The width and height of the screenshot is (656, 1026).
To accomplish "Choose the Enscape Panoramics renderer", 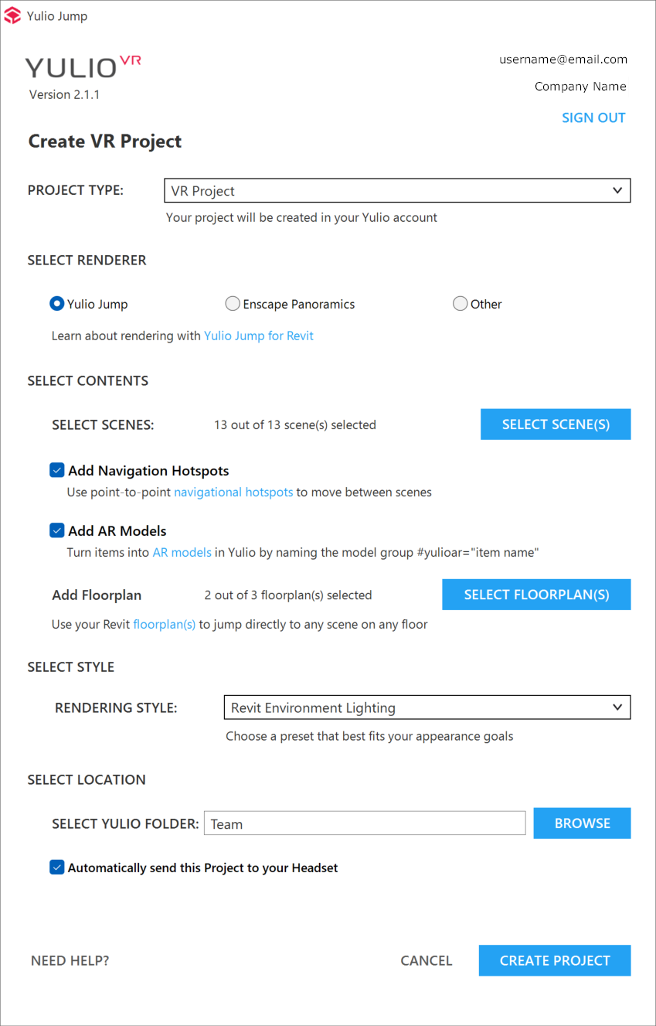I will click(232, 304).
